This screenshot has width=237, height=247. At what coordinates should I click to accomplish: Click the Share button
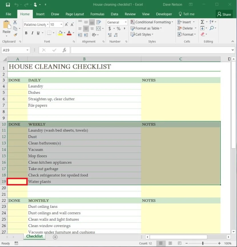tap(224, 14)
